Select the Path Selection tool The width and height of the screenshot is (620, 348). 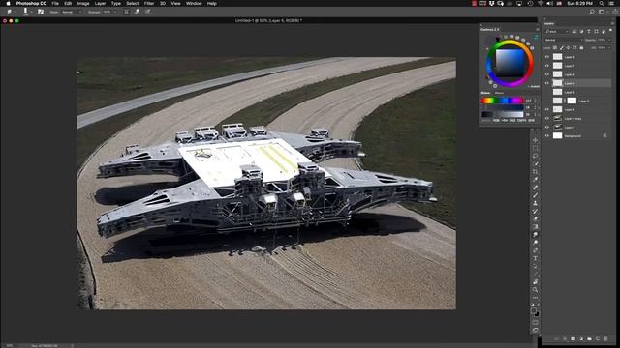536,267
